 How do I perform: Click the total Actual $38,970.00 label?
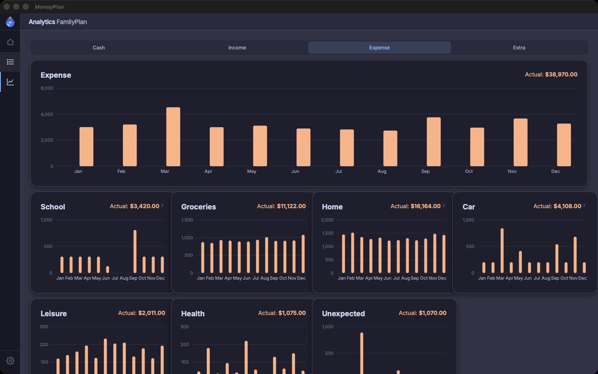point(551,74)
